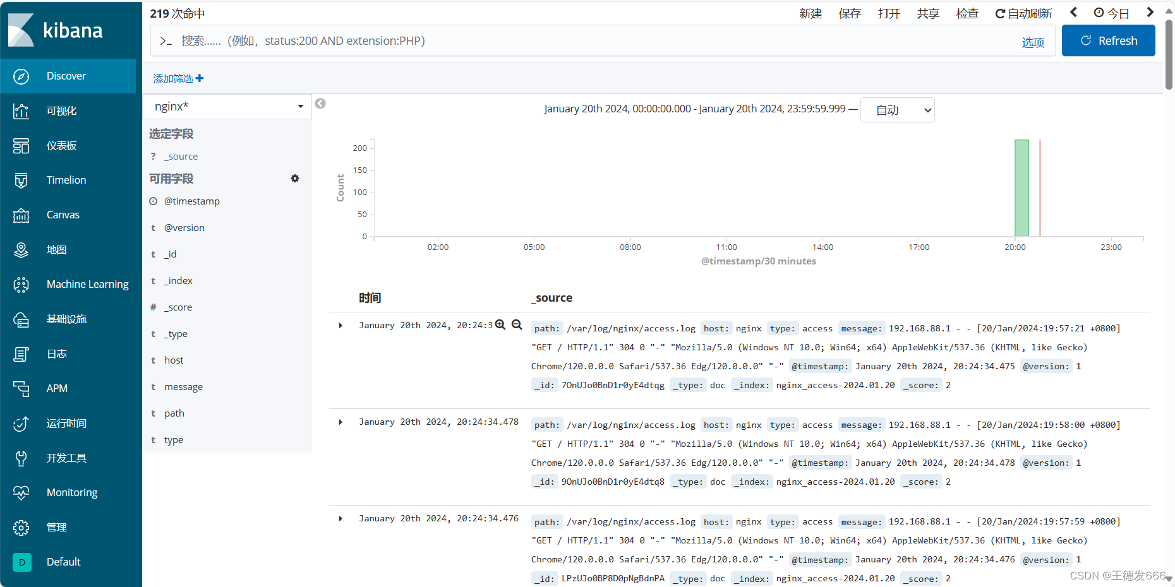Click the green histogram bar

pyautogui.click(x=1021, y=188)
